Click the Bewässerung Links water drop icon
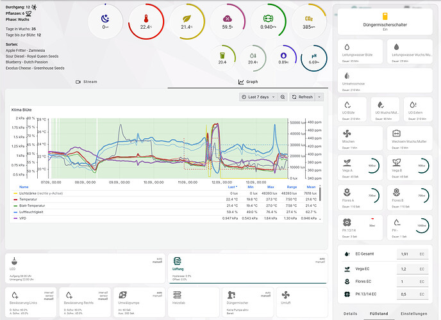Screen dimensions: 441x320 14,294
